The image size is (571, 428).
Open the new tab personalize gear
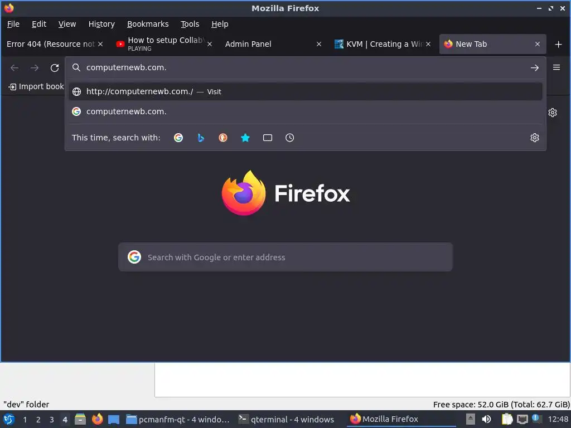[x=553, y=113]
